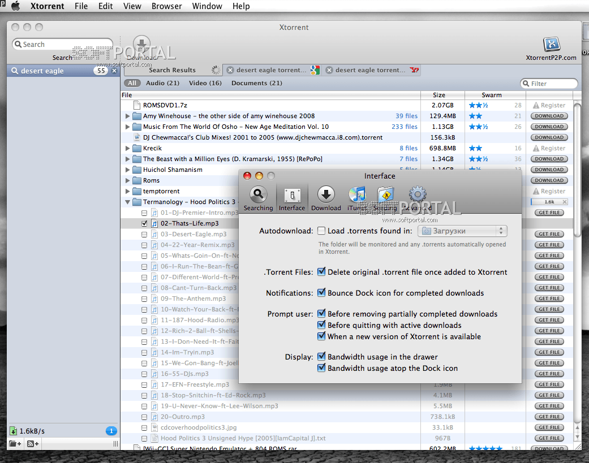Toggle Bandwidth usage in the drawer

pyautogui.click(x=321, y=356)
